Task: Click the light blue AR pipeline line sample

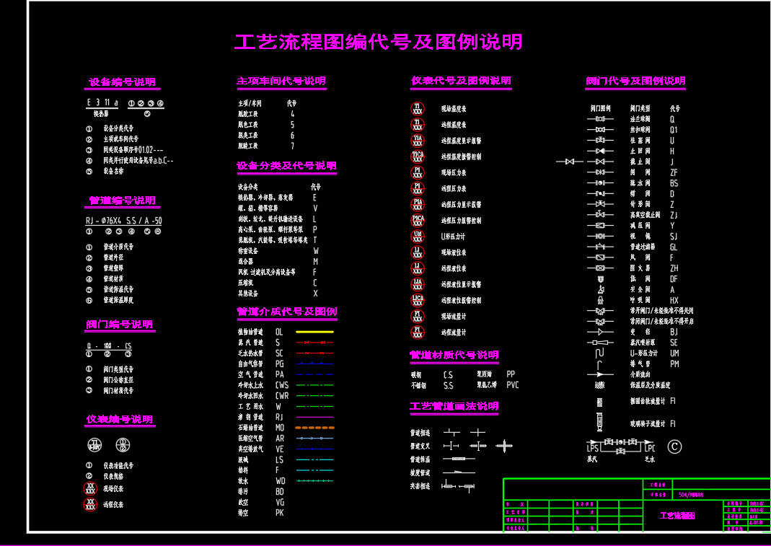Action: [314, 439]
